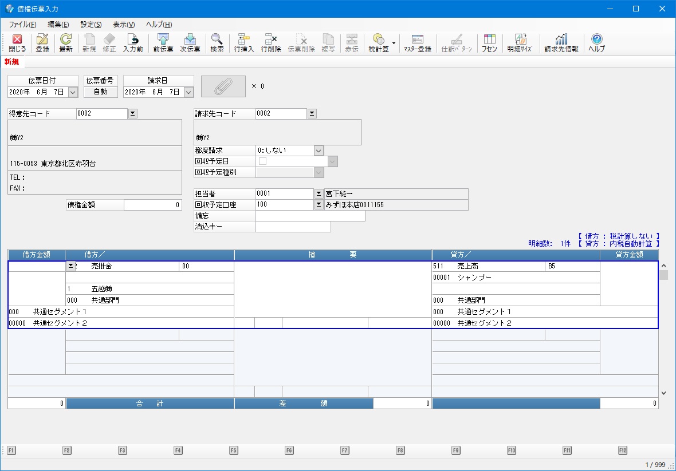Insert a line with 行挿入
The height and width of the screenshot is (471, 676).
coord(244,43)
